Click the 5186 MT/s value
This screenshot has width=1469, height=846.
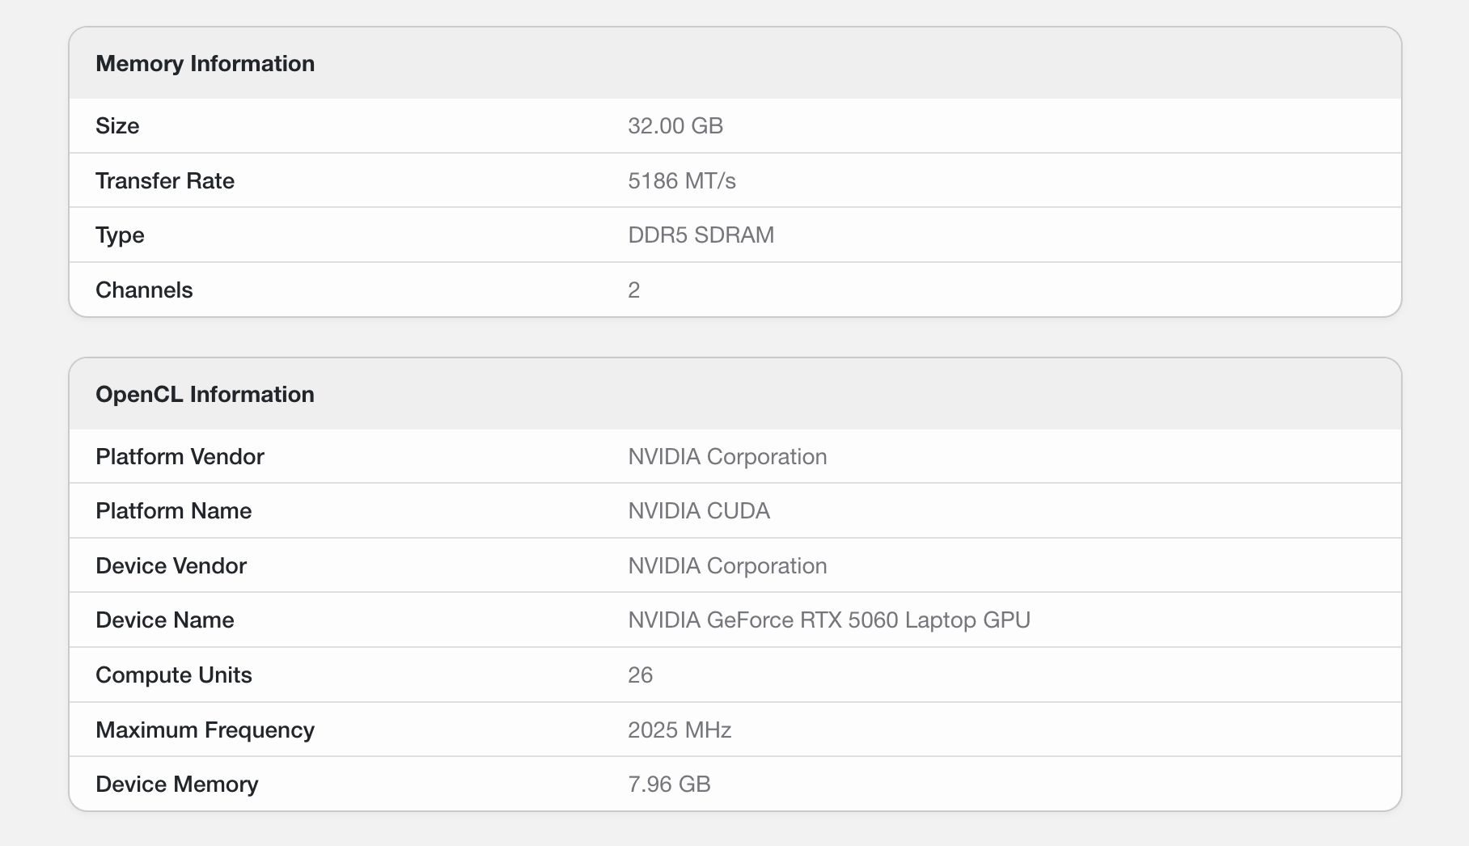point(682,181)
